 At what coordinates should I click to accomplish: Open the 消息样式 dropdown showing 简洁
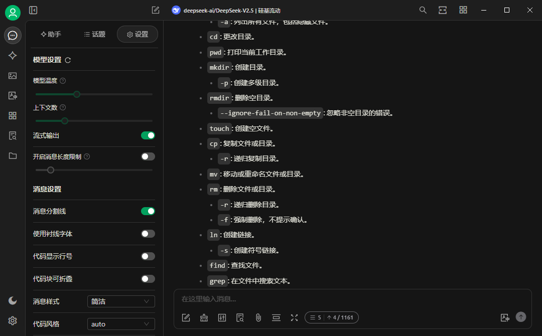[x=121, y=301]
